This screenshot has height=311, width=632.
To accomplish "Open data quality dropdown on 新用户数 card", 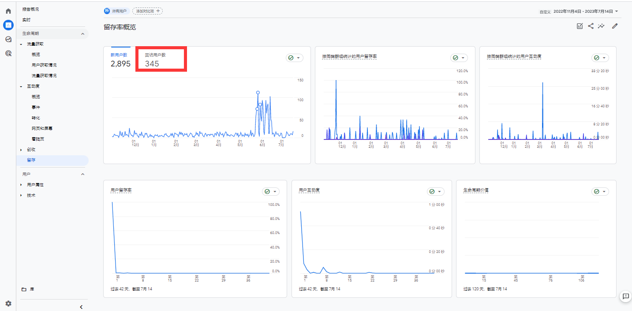I will pos(294,58).
